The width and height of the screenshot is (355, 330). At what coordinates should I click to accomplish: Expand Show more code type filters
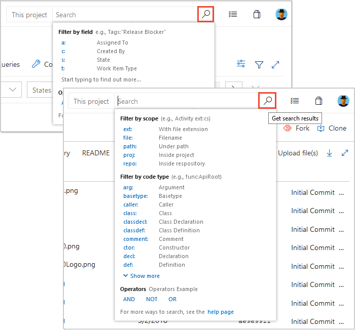141,276
